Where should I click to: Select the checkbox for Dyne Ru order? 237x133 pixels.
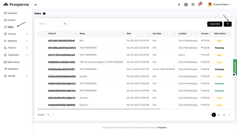click(x=40, y=76)
